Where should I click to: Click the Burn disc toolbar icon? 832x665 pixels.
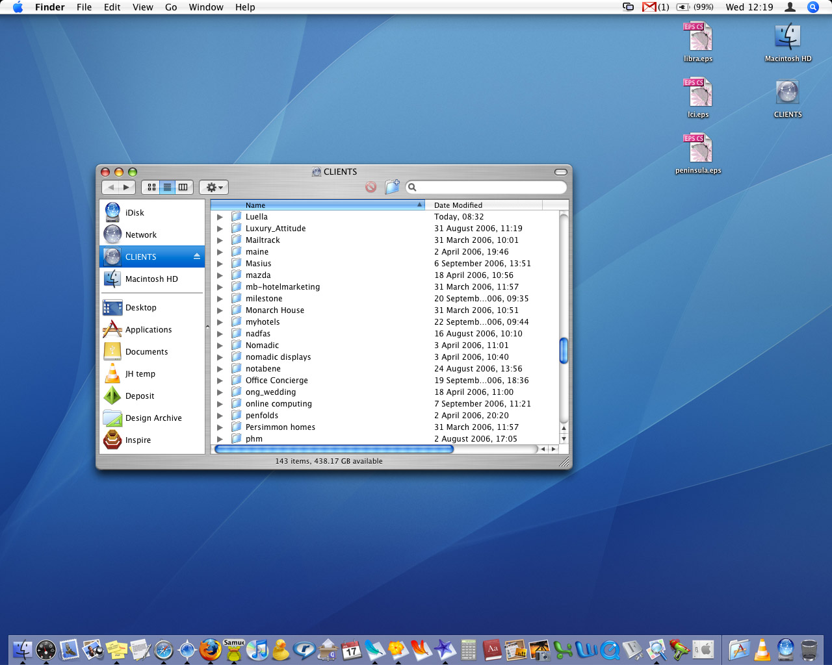(x=370, y=187)
